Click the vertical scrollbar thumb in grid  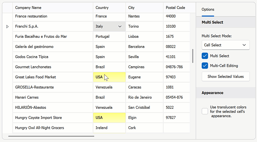(x=193, y=56)
